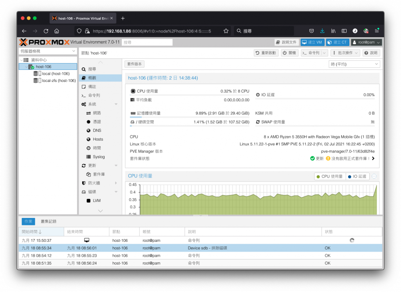Click 建立 VM button
This screenshot has width=401, height=292.
click(x=312, y=42)
